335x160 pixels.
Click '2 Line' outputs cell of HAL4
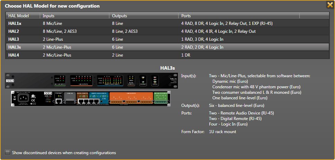point(118,55)
